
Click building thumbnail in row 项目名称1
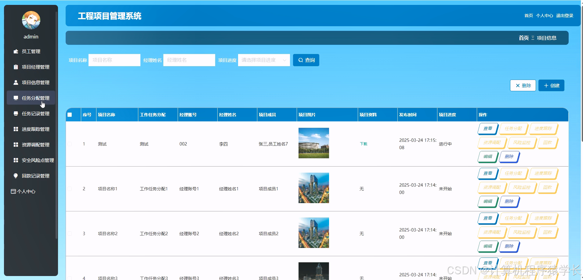(x=314, y=188)
